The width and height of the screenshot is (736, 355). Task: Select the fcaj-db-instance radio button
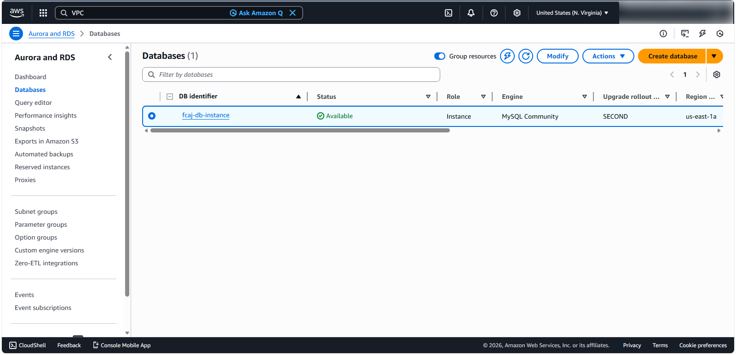pos(152,116)
